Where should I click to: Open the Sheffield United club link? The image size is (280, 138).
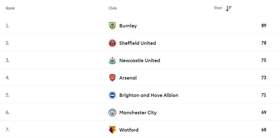(x=138, y=43)
